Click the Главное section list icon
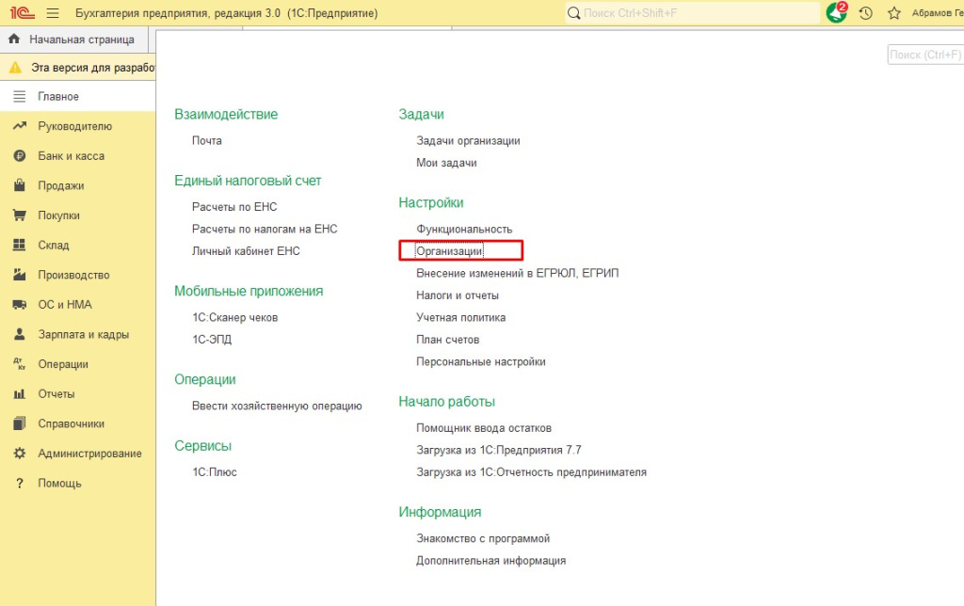Viewport: 964px width, 606px height. point(20,97)
